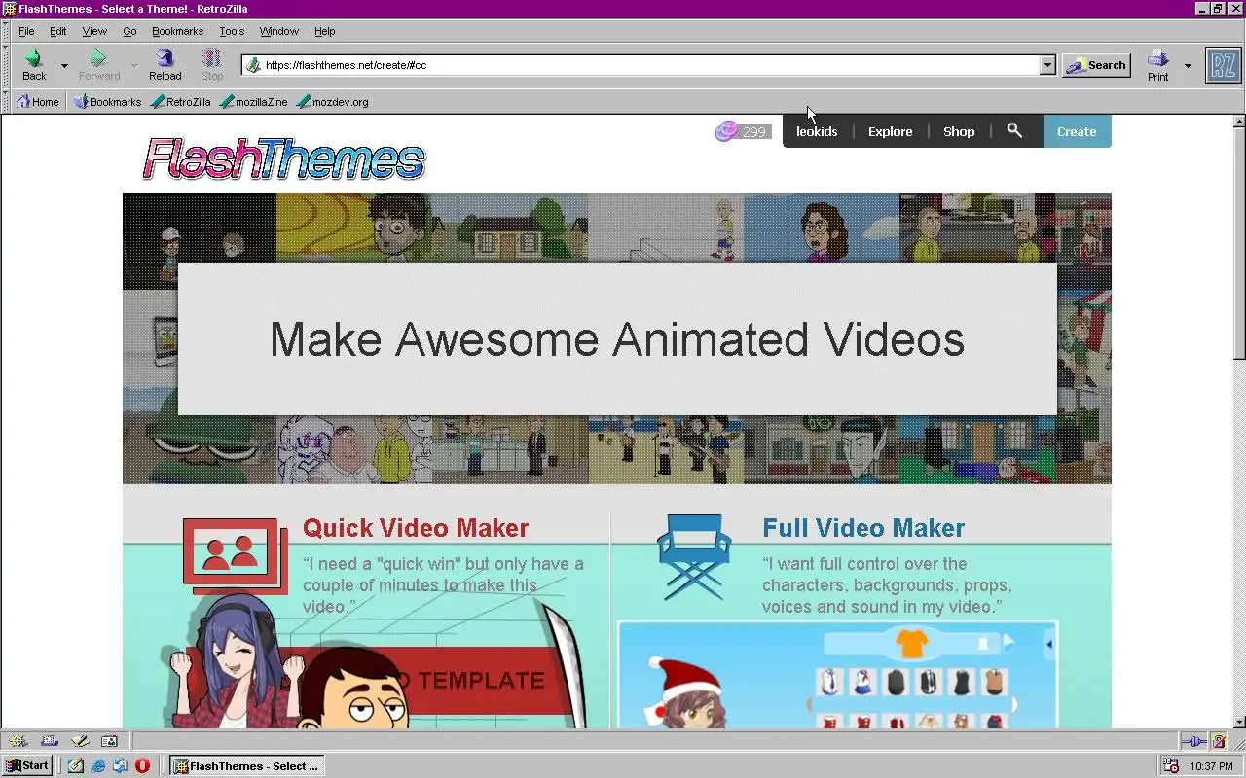
Task: Click the arrow right of the orange t-shirt
Action: pyautogui.click(x=1009, y=642)
